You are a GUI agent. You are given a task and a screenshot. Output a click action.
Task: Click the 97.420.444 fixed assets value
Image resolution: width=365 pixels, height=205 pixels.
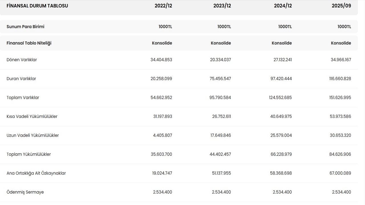point(281,79)
